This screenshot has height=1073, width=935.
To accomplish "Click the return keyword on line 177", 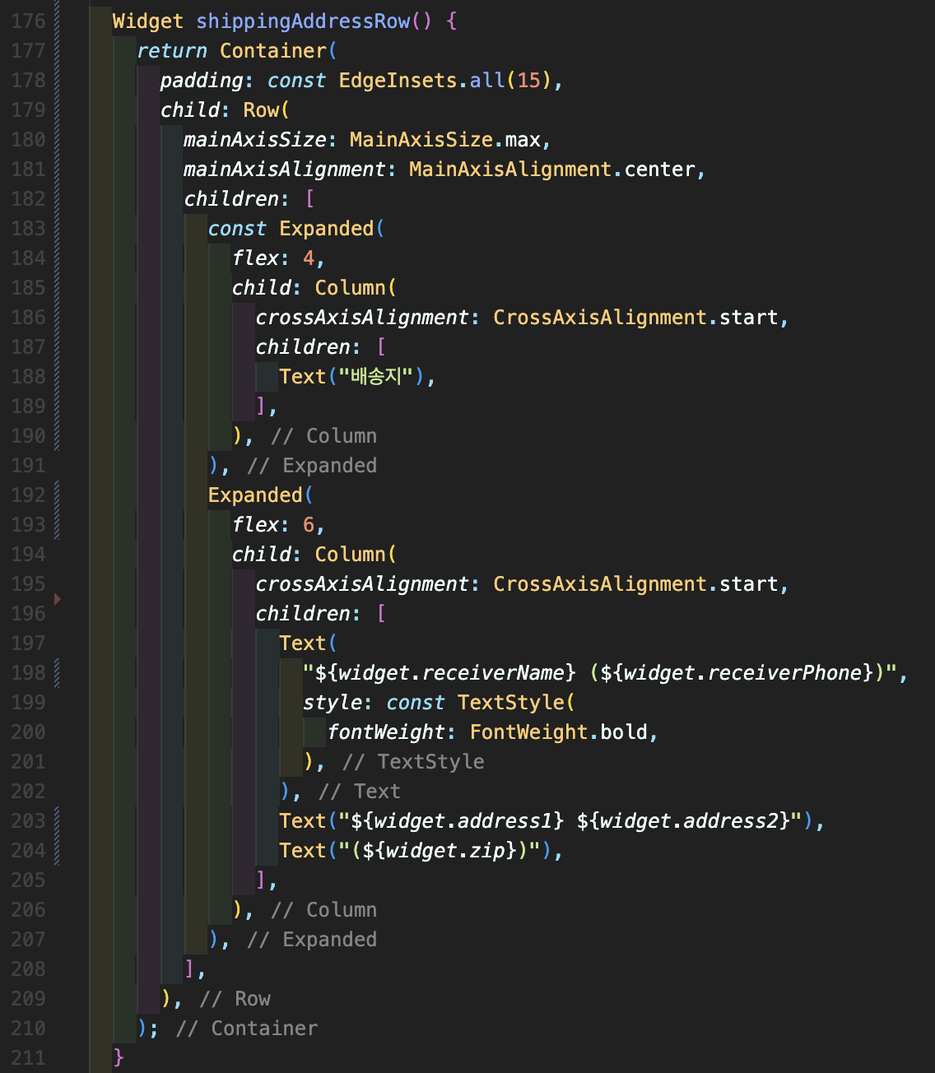I will coord(172,51).
